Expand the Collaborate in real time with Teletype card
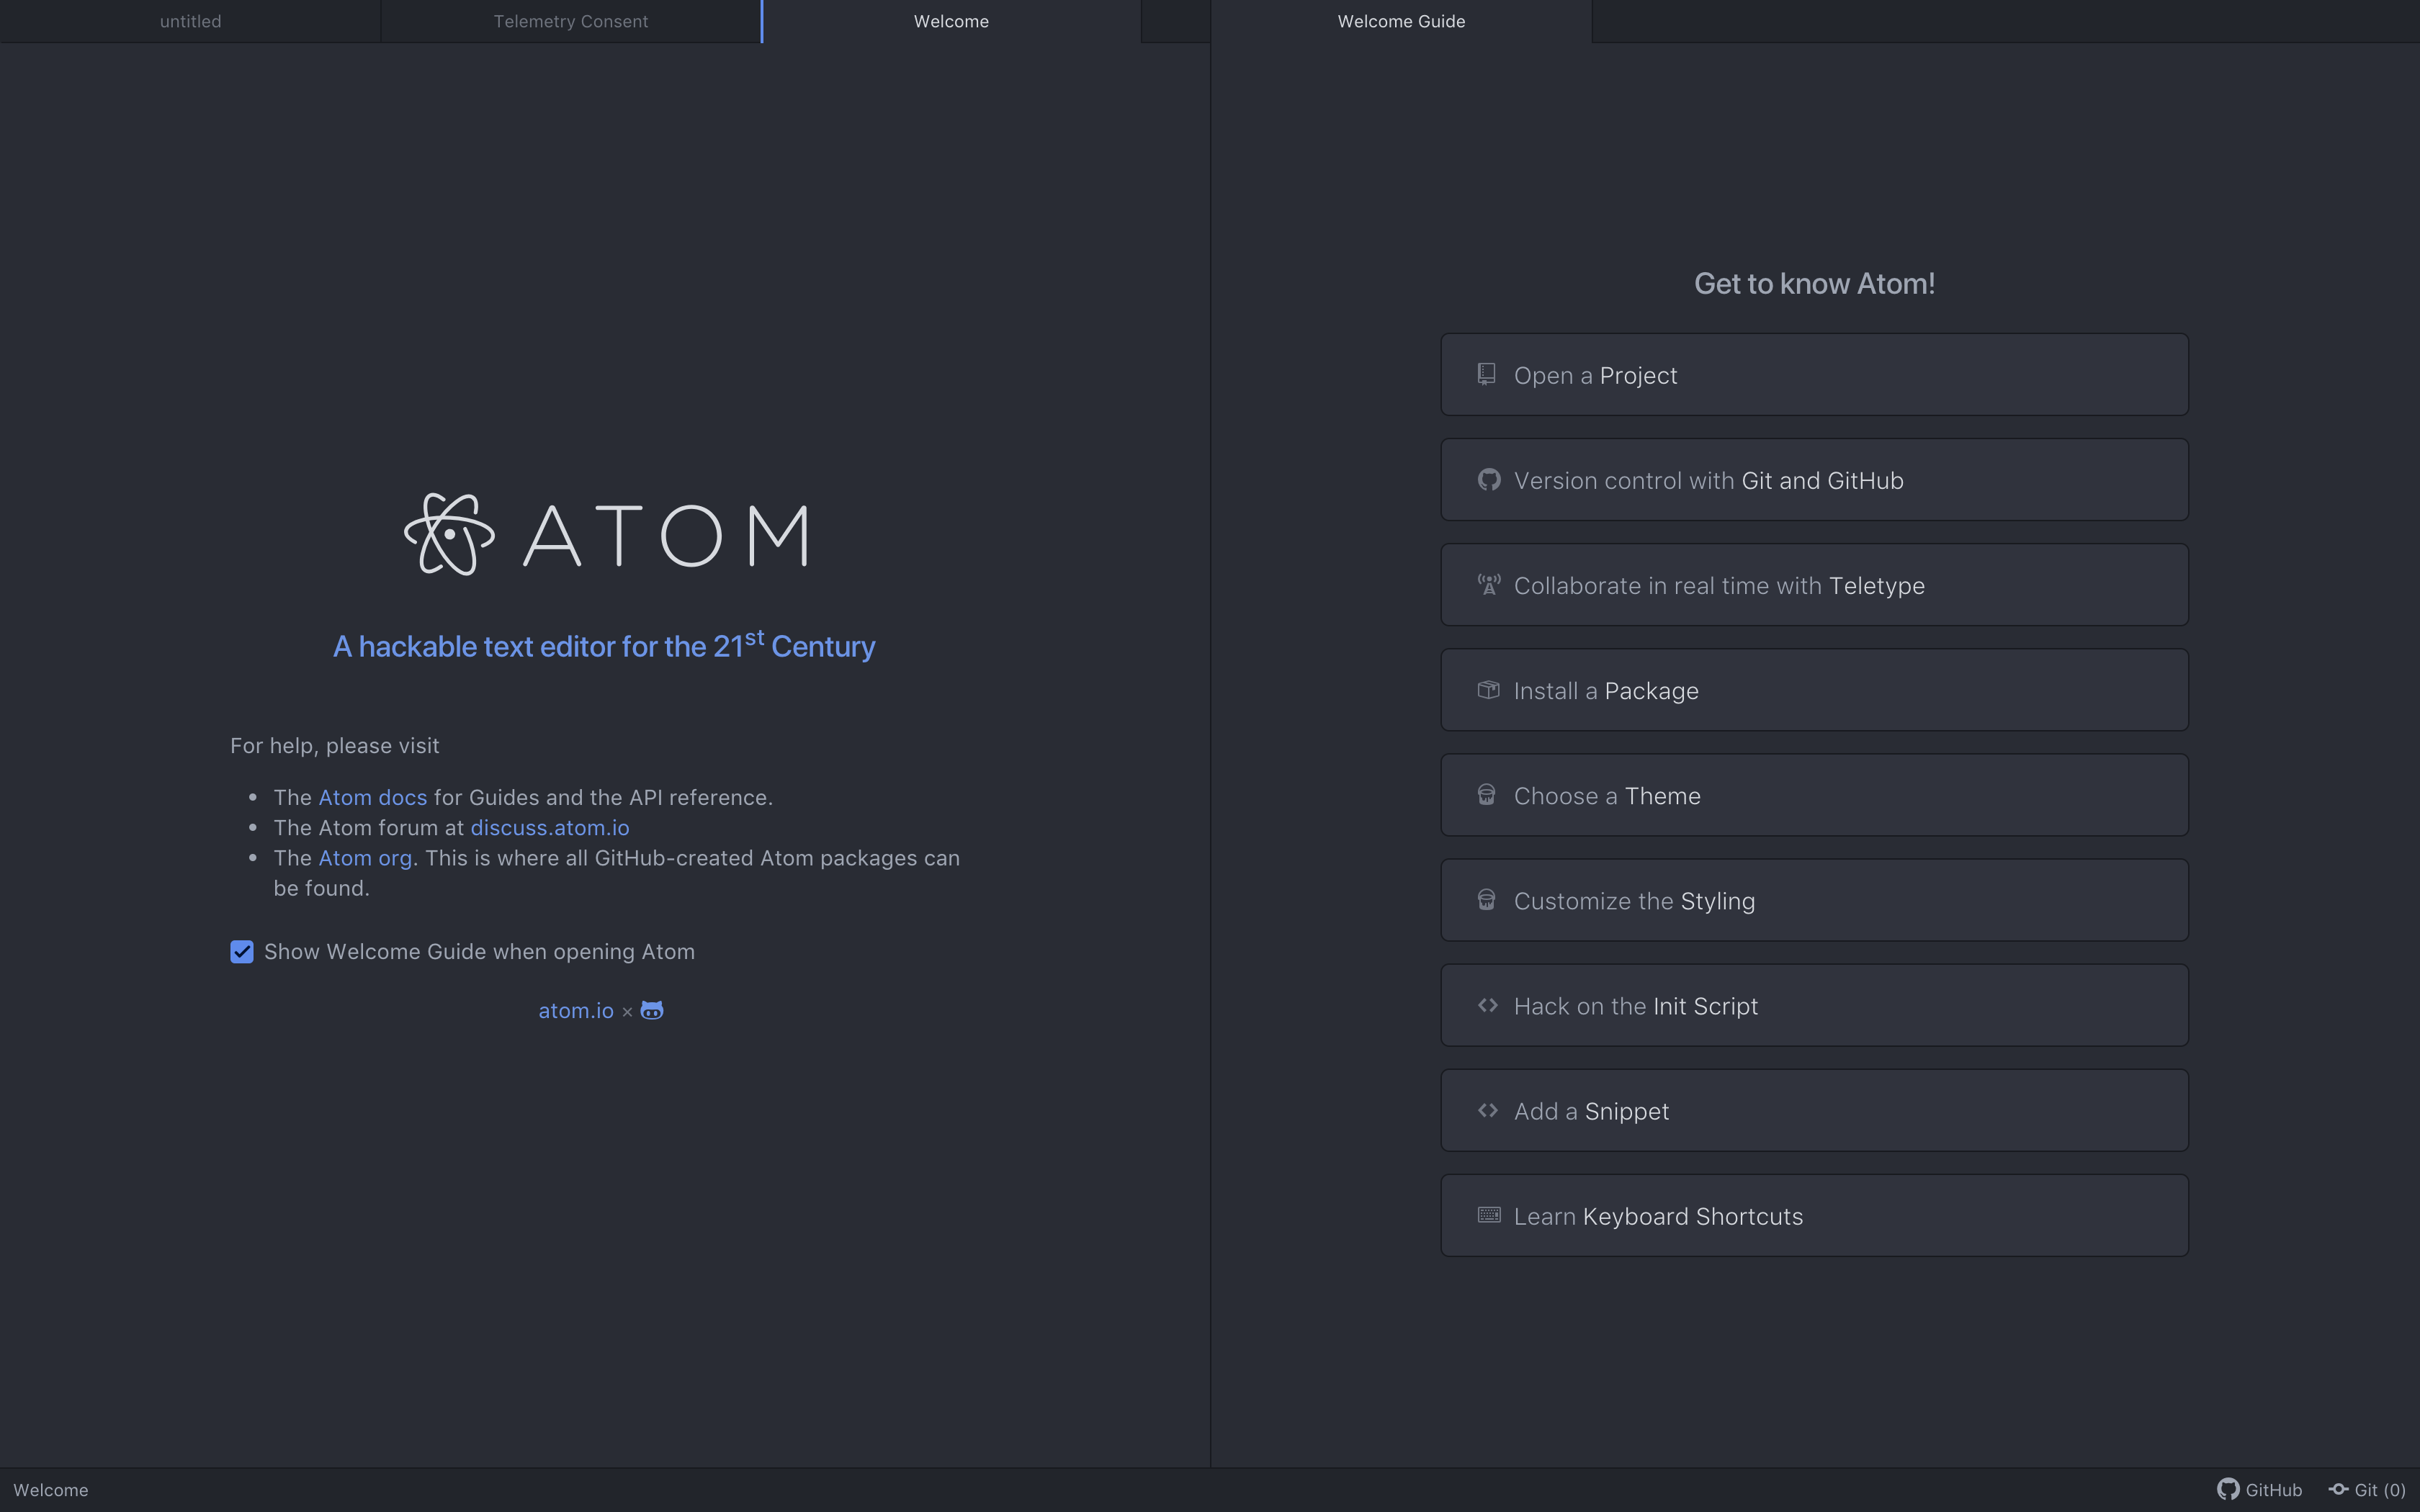This screenshot has width=2420, height=1512. (1813, 585)
